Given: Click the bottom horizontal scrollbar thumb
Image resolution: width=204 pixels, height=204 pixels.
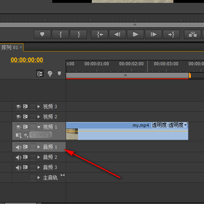Looking at the screenshot, I should coord(20,203).
